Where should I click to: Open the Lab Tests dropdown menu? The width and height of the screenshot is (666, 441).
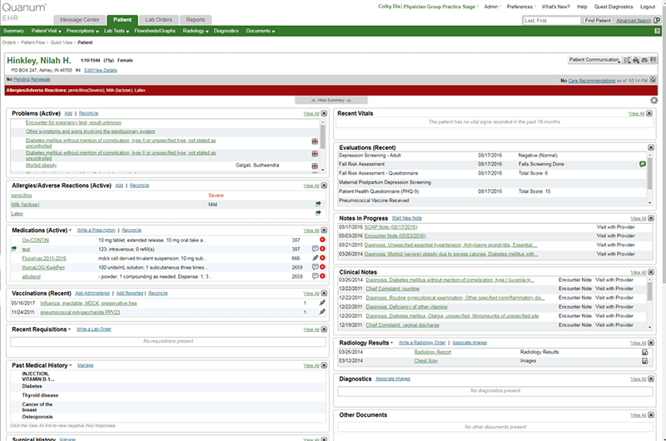tap(117, 31)
